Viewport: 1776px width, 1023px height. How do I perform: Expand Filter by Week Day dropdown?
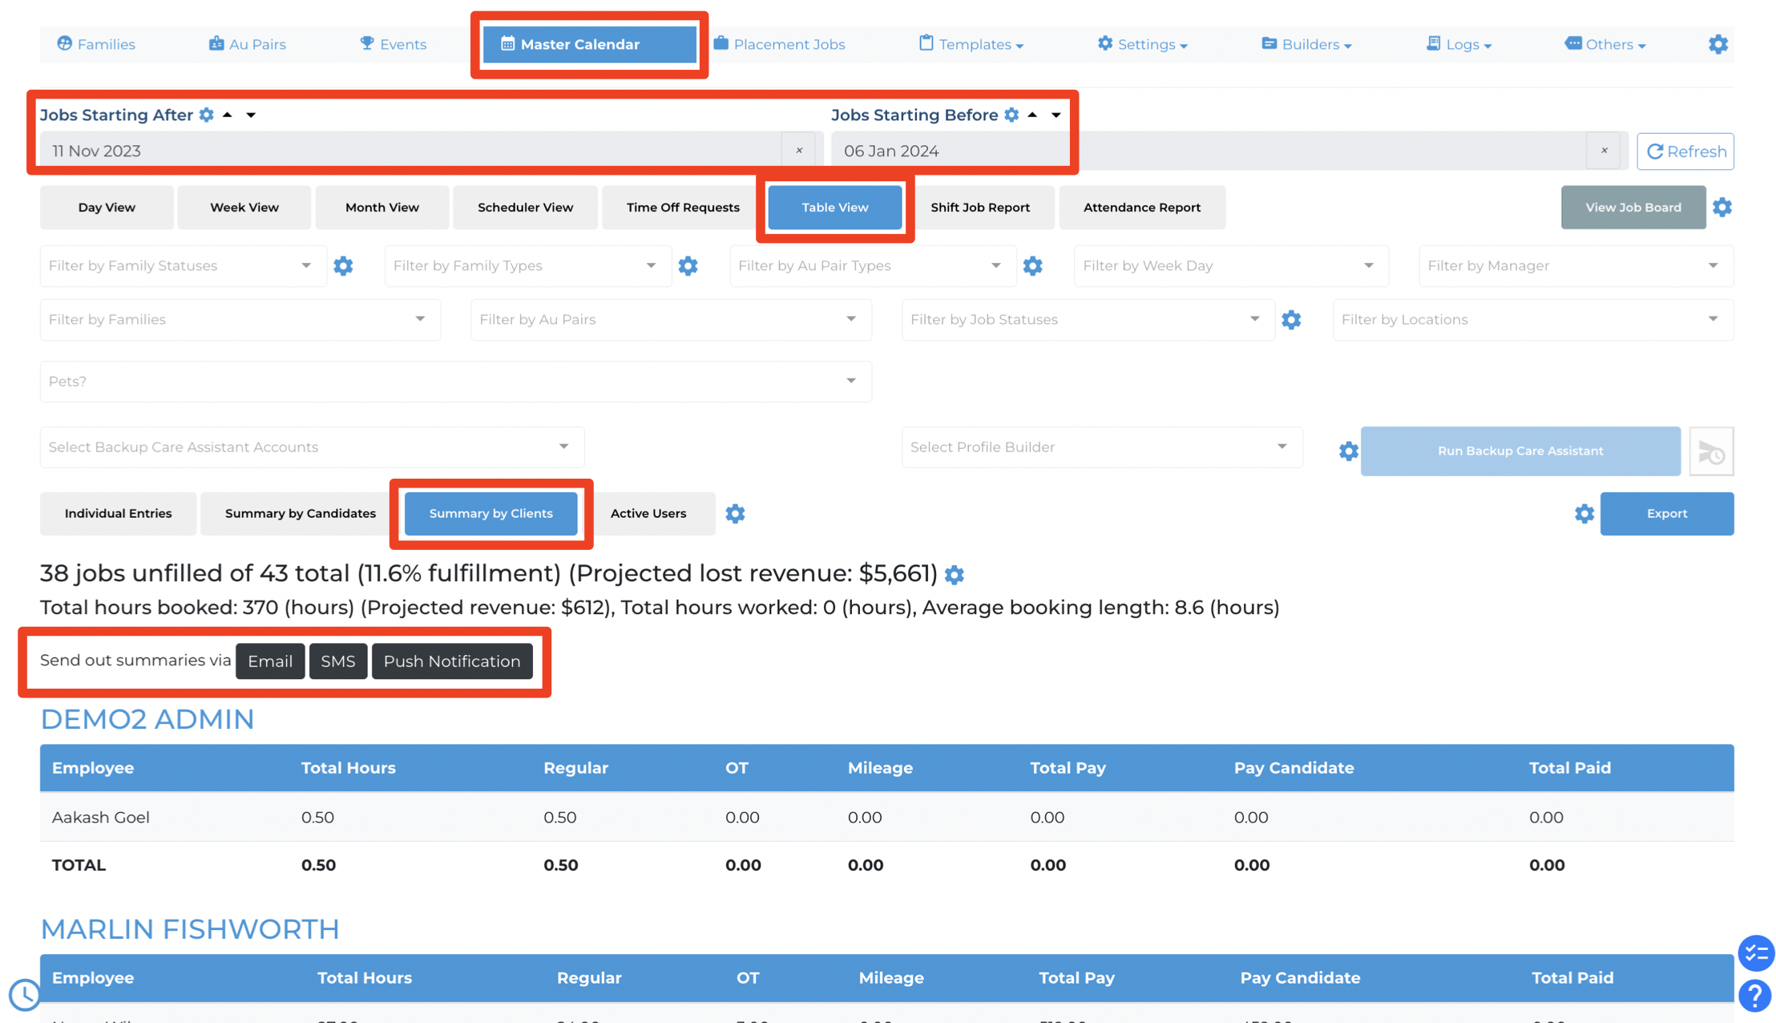1230,266
